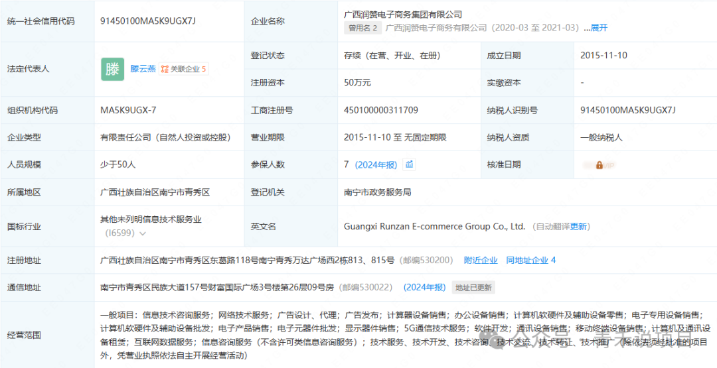Image resolution: width=717 pixels, height=368 pixels.
Task: Click the 组织机构代码 label
Action: (33, 110)
